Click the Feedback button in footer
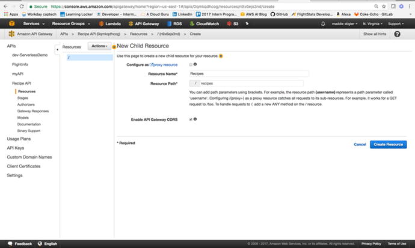 pyautogui.click(x=20, y=244)
